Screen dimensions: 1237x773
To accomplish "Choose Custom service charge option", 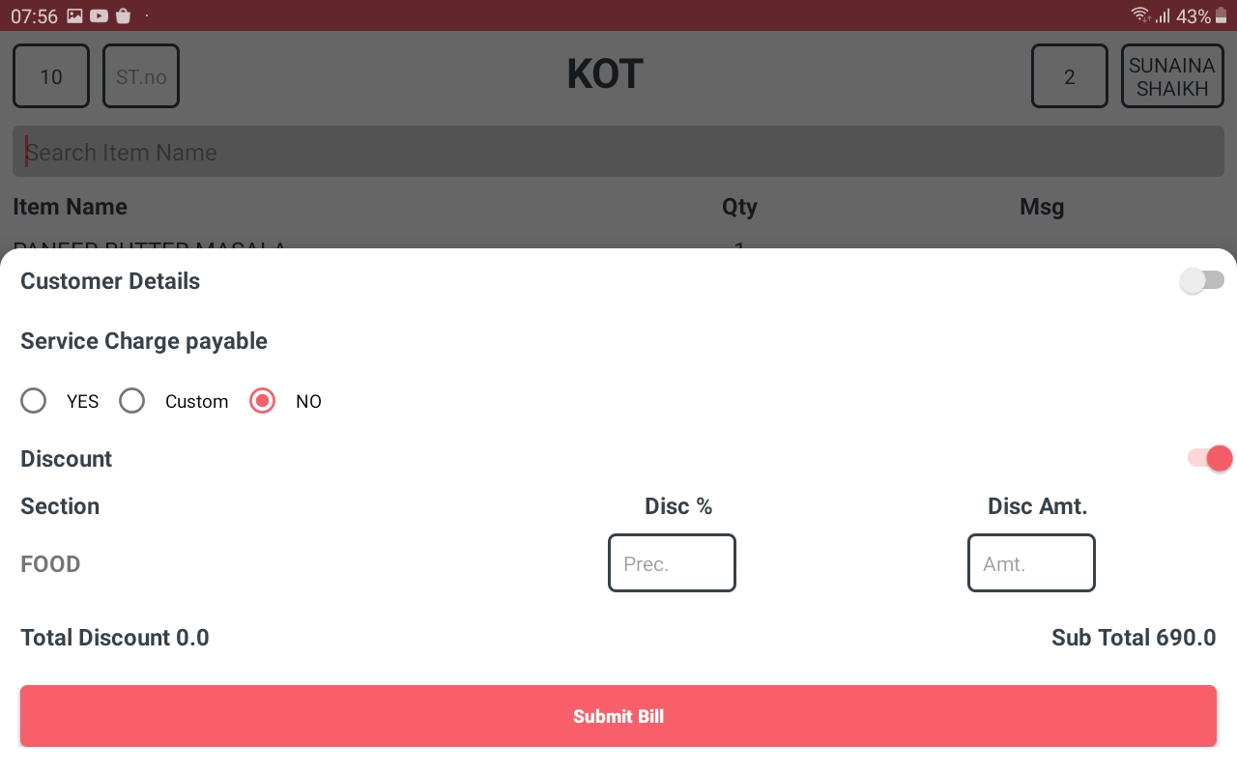I will [132, 401].
